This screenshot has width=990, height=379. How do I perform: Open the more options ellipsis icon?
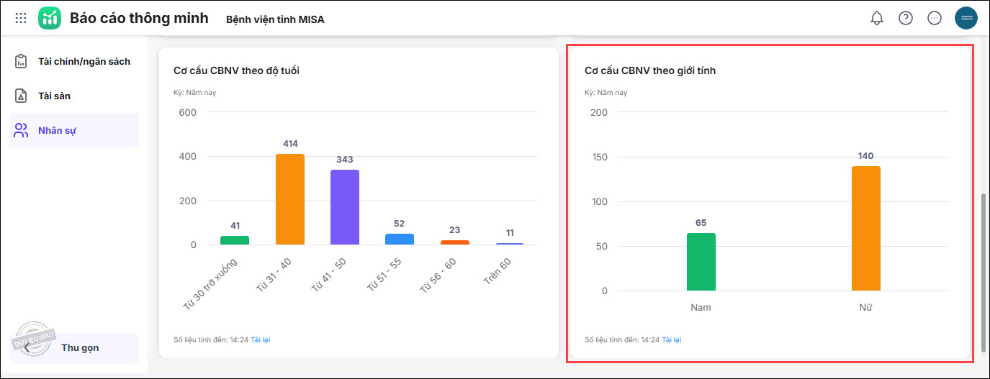[x=935, y=18]
